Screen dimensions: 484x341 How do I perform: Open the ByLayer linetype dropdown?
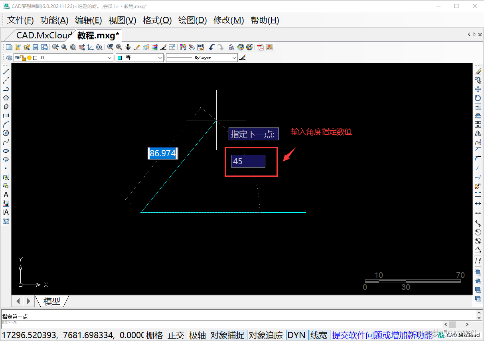point(202,58)
